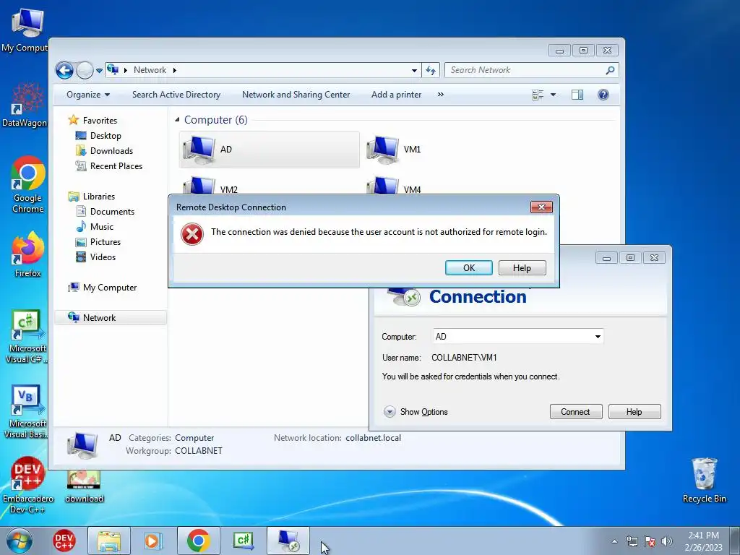Image resolution: width=740 pixels, height=555 pixels.
Task: Open the Computer dropdown showing AD
Action: 598,337
